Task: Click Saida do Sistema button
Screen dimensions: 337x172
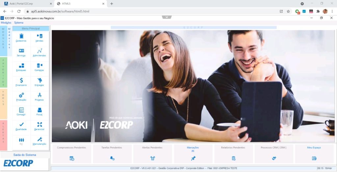Action: click(x=25, y=155)
